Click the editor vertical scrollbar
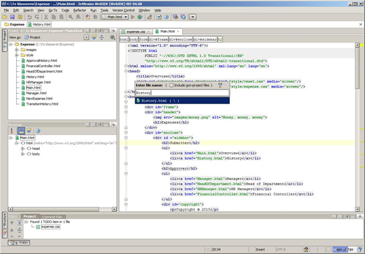This screenshot has width=365, height=254. 358,127
